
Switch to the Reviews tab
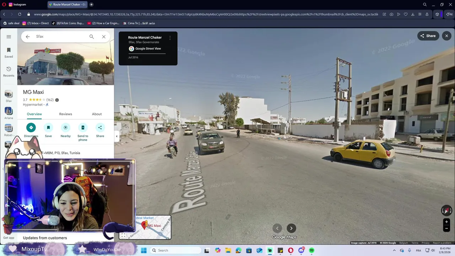[65, 114]
